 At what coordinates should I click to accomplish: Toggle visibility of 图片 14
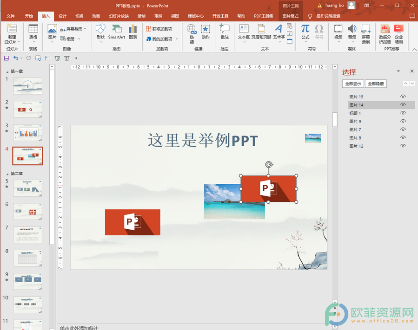tap(403, 105)
